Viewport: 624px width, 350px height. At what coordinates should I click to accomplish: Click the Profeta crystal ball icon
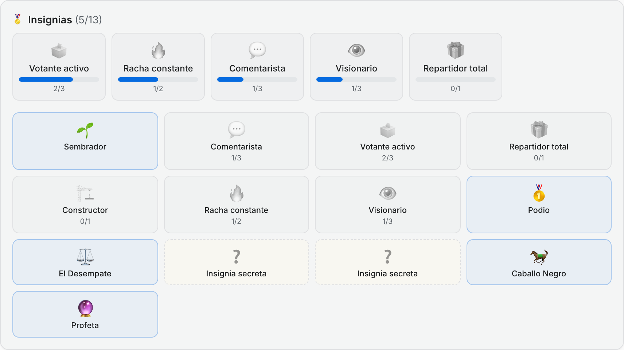pyautogui.click(x=85, y=308)
